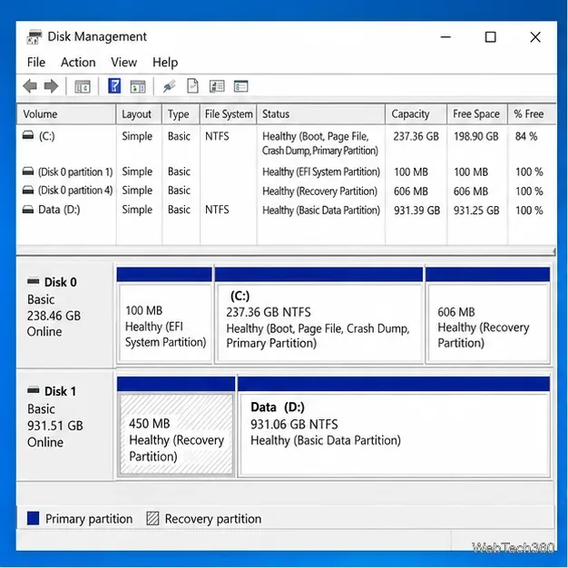Maximize the Disk Management window
The height and width of the screenshot is (568, 568).
pyautogui.click(x=491, y=37)
